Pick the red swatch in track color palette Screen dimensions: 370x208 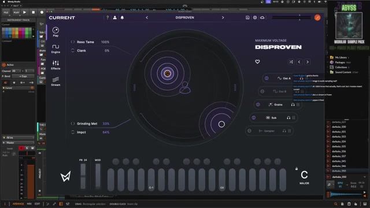pyautogui.click(x=20, y=33)
